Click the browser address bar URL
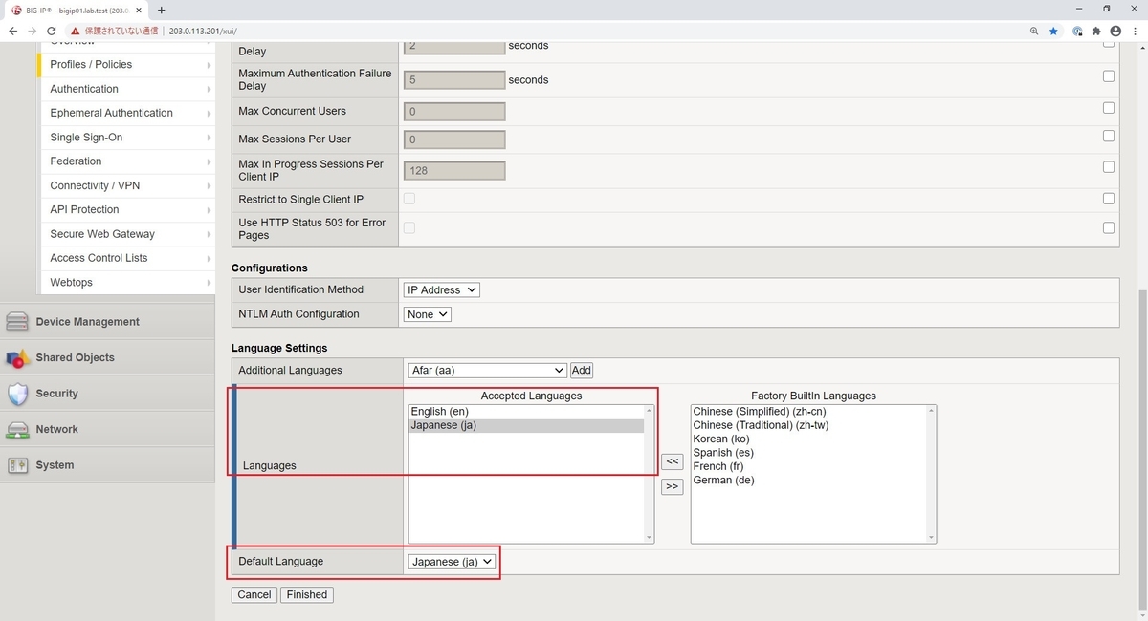Image resolution: width=1148 pixels, height=621 pixels. (202, 31)
